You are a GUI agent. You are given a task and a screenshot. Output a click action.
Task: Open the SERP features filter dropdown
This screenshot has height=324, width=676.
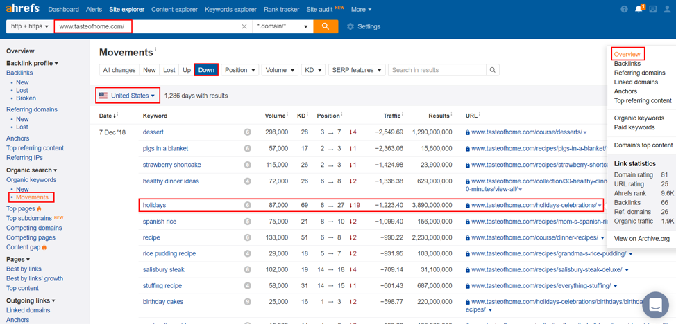pyautogui.click(x=357, y=70)
